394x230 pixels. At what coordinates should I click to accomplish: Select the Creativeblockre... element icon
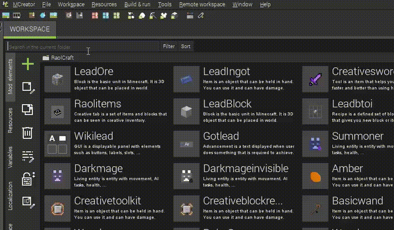187,208
